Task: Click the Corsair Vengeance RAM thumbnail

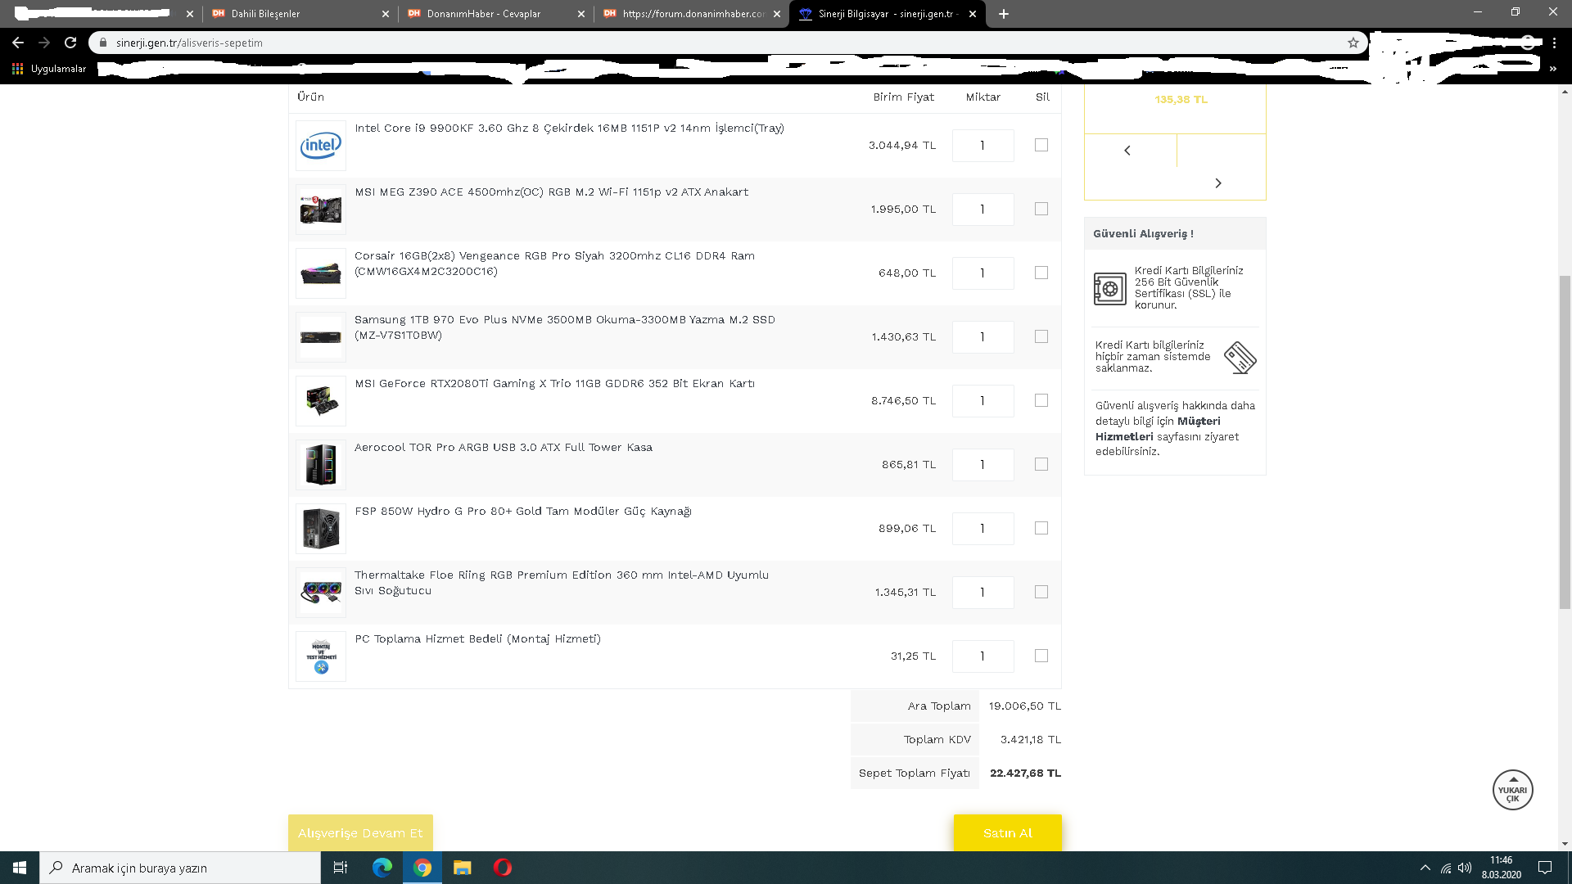Action: pos(321,273)
